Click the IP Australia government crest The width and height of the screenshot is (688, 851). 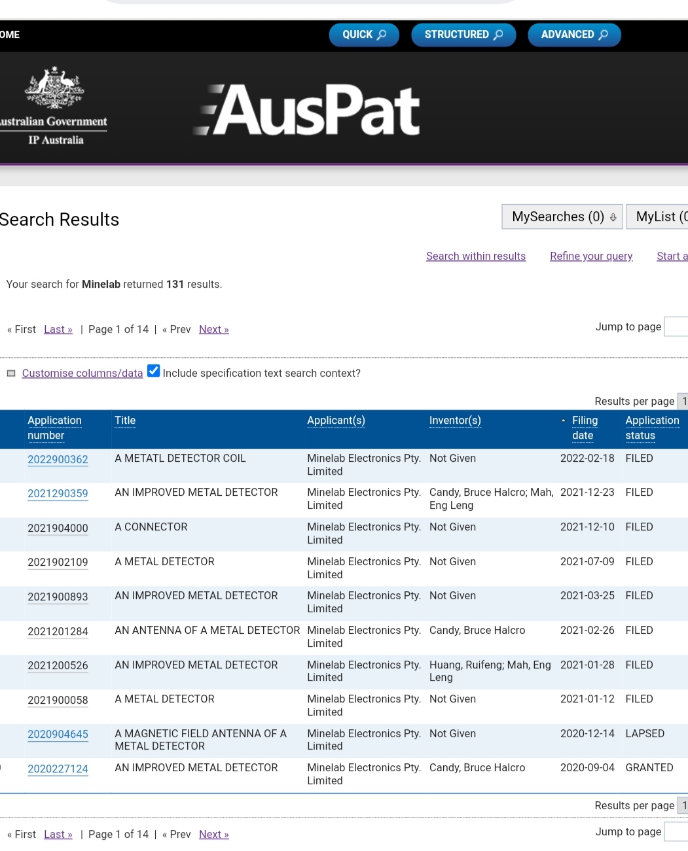click(x=55, y=88)
